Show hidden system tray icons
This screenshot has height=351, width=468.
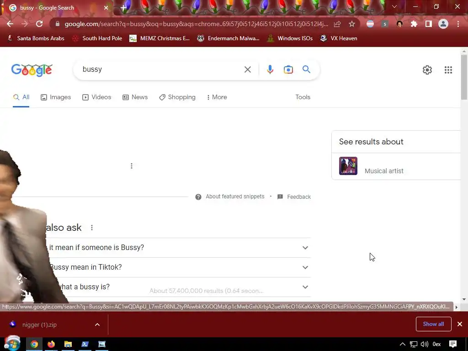[x=402, y=345]
